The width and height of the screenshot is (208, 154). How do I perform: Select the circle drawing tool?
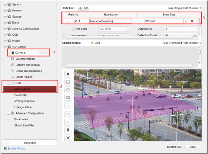(68, 90)
